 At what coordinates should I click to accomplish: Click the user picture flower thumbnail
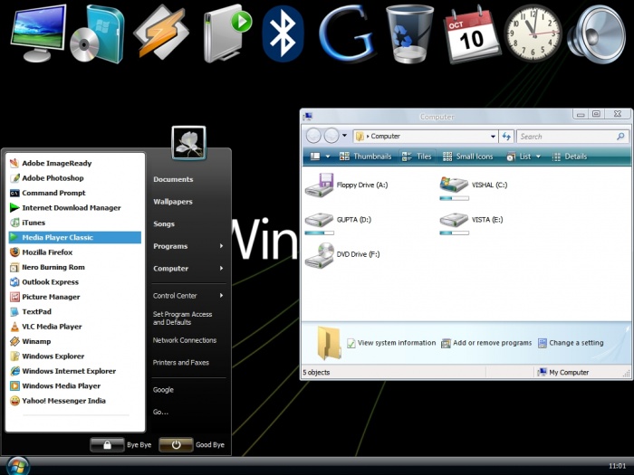click(x=188, y=143)
